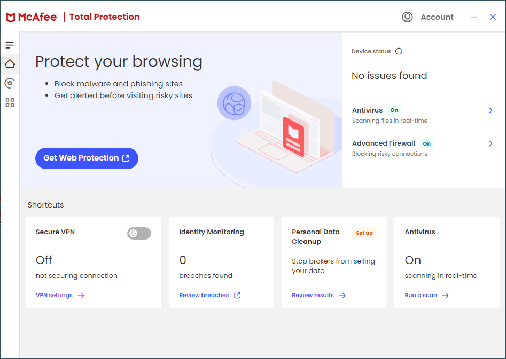This screenshot has width=506, height=359.
Task: Click the Identity Monitoring card title
Action: click(x=211, y=232)
